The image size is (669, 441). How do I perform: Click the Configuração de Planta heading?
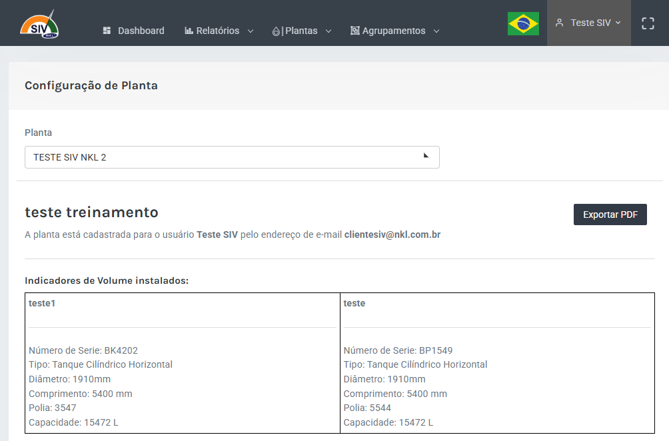[91, 86]
